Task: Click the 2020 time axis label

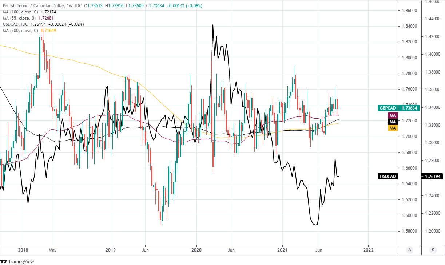Action: click(x=196, y=250)
